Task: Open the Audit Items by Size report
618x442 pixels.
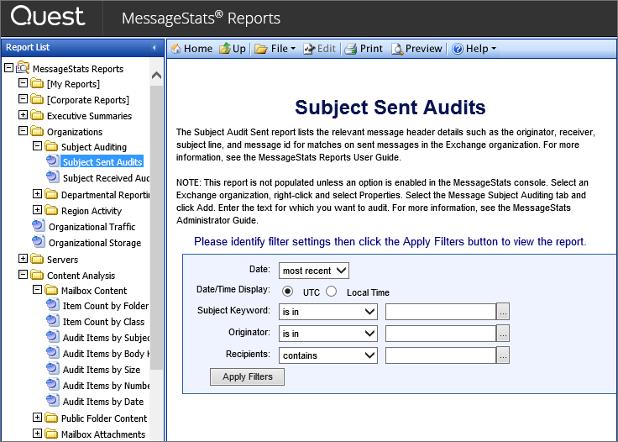Action: point(102,370)
